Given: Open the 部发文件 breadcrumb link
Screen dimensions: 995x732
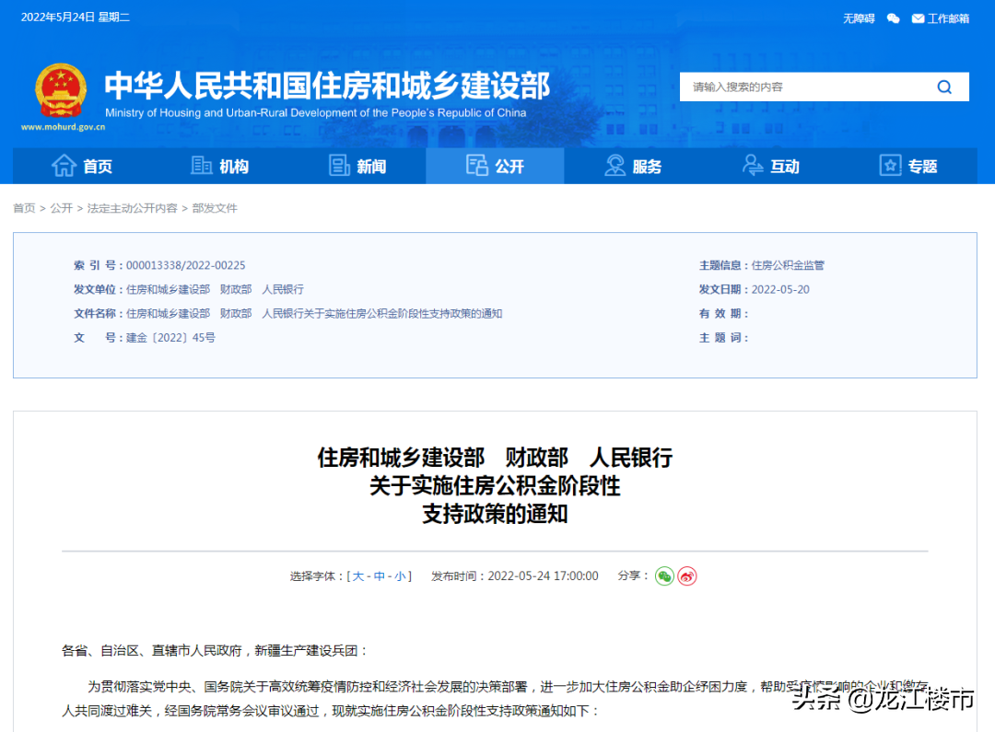Looking at the screenshot, I should pos(215,208).
